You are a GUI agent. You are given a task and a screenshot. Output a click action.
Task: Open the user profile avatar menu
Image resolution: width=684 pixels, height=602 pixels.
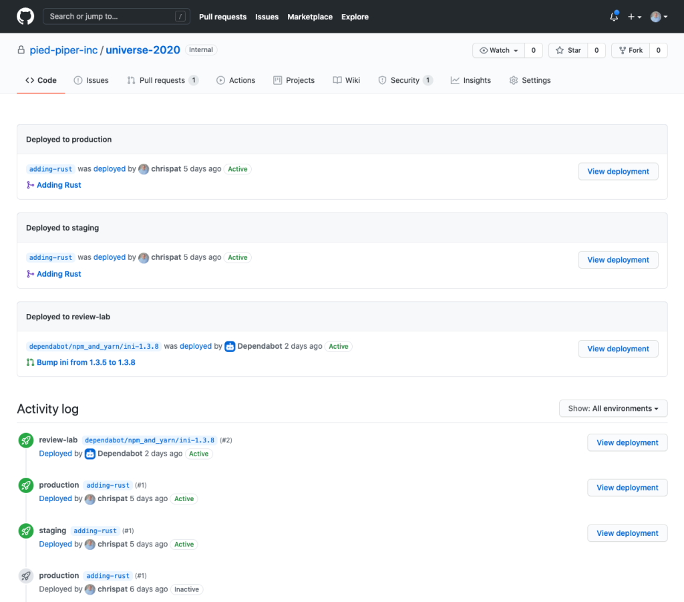(659, 17)
